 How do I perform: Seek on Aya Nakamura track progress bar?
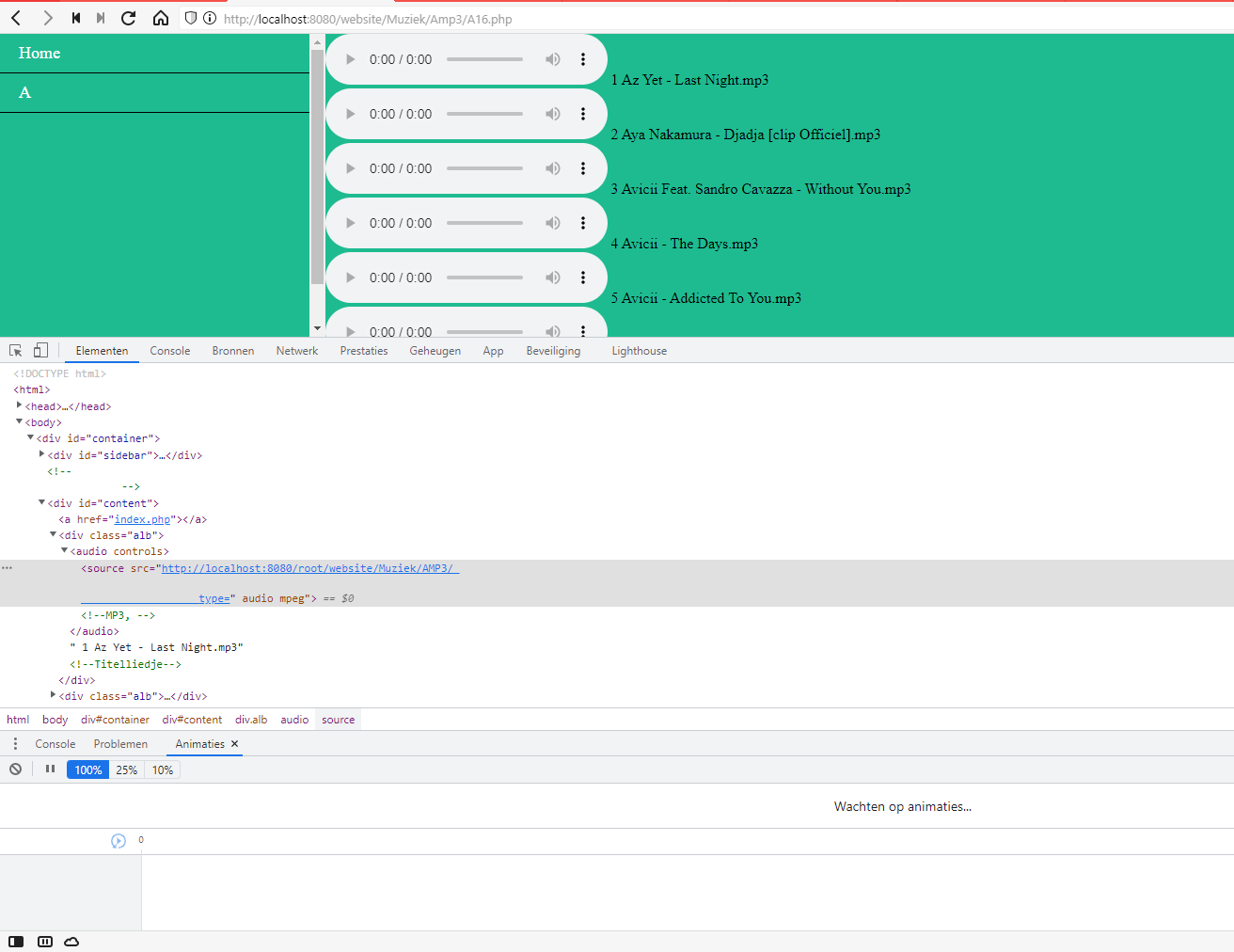coord(484,114)
